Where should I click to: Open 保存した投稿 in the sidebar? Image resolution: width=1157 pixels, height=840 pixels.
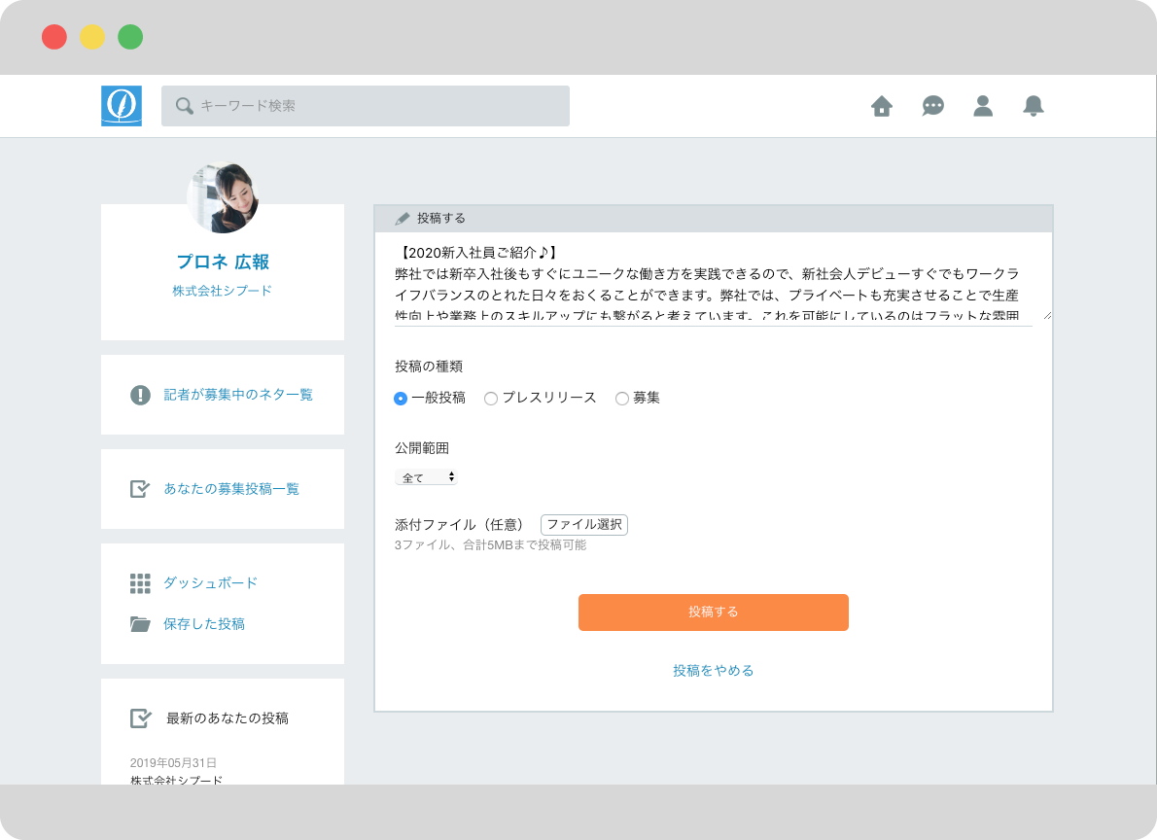click(x=204, y=624)
